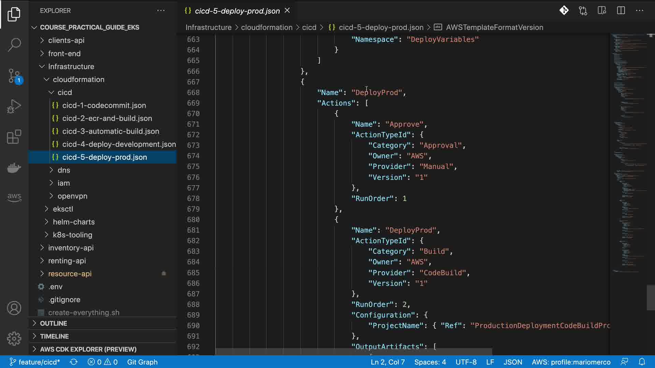Expand the helm-charts folder

(x=74, y=222)
